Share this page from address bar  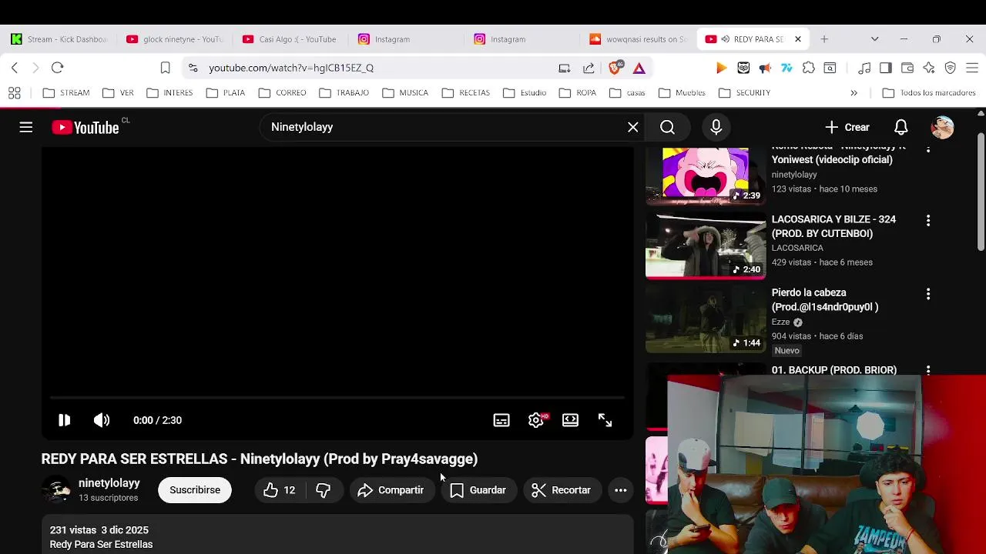[x=589, y=68]
